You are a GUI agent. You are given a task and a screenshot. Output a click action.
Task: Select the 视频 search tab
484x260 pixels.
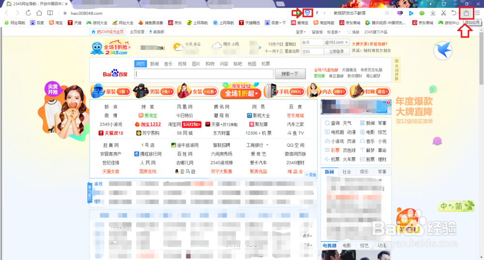182,64
